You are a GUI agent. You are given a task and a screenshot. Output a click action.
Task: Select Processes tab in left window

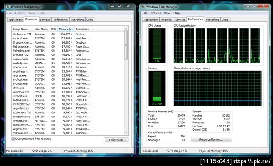[31, 19]
